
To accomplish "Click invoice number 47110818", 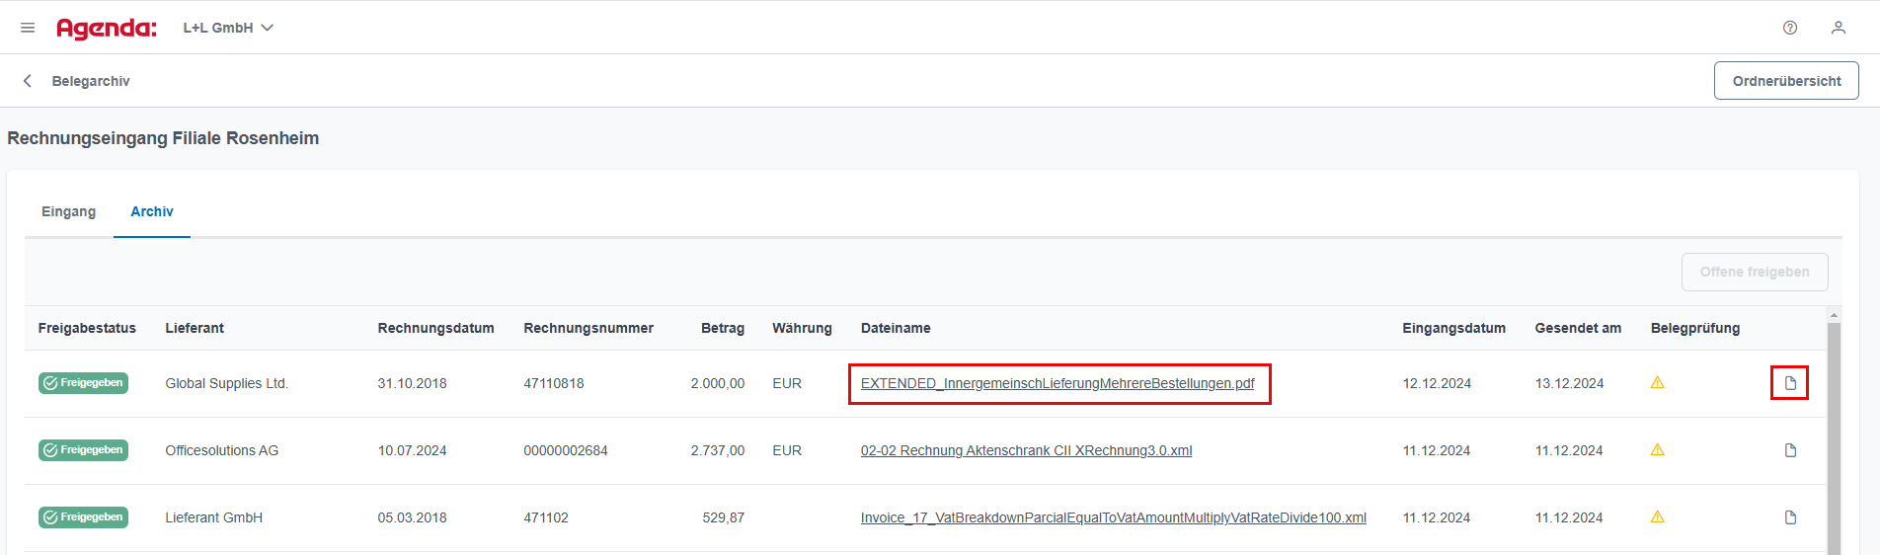I will click(554, 383).
